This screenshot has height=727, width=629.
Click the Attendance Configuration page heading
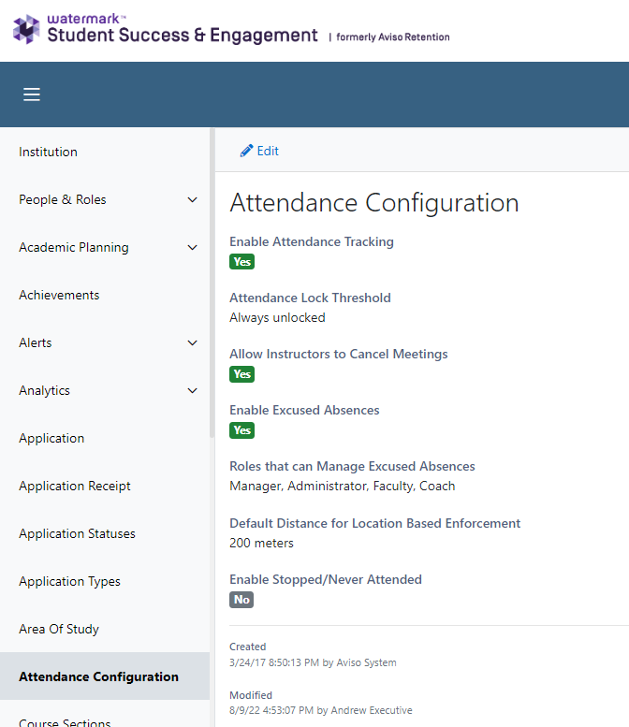click(x=374, y=203)
